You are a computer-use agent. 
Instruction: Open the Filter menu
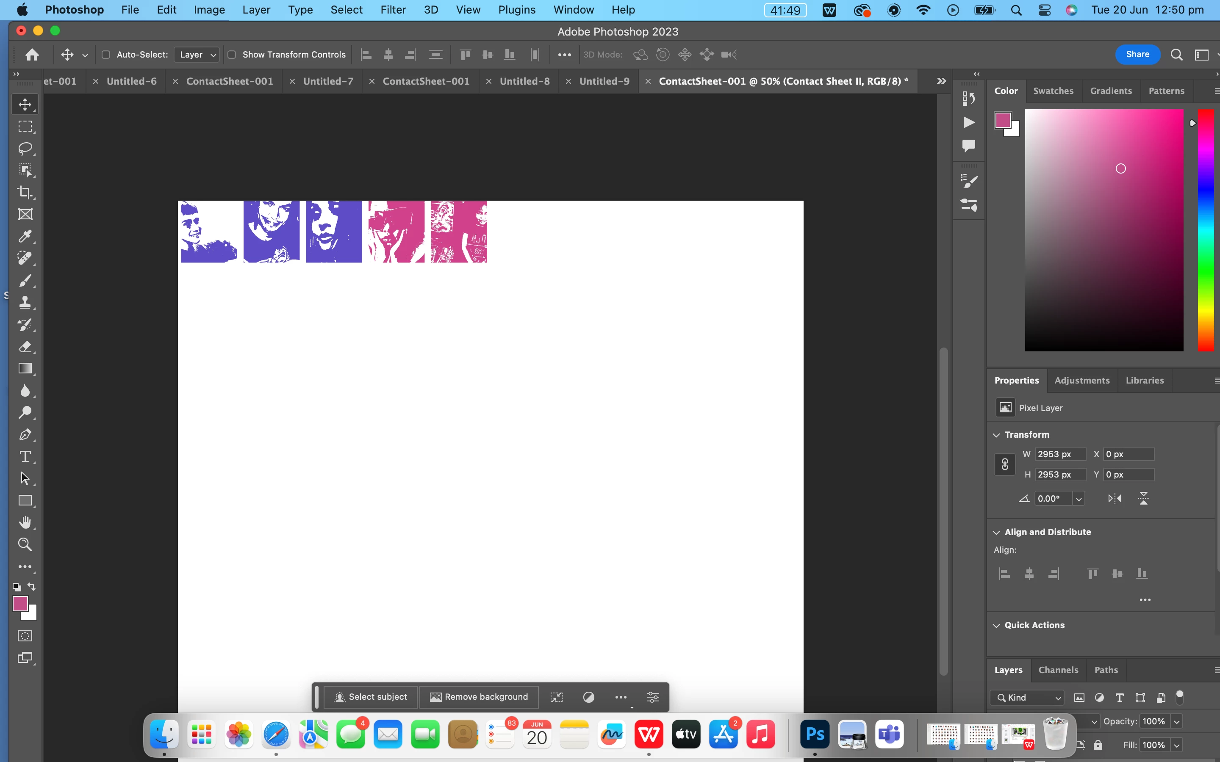[x=393, y=10]
